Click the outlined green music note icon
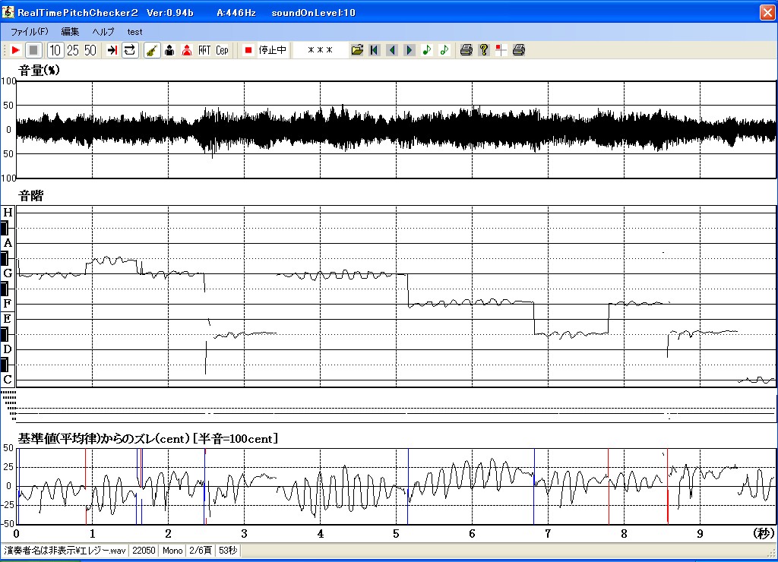778x562 pixels. pos(444,50)
